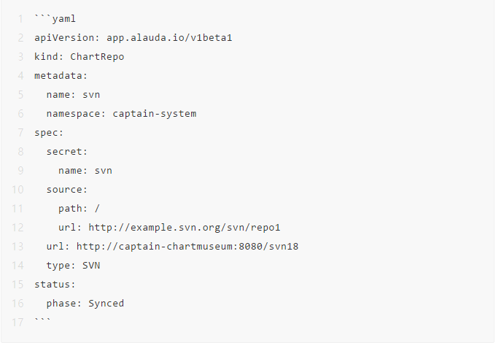
Task: Click line number 13 in the gutter
Action: 18,246
